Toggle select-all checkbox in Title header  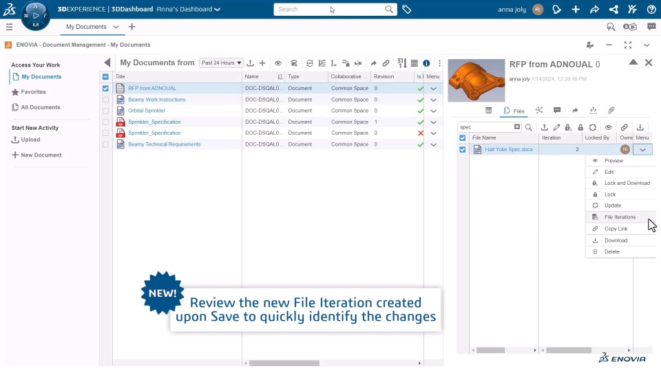(x=105, y=76)
